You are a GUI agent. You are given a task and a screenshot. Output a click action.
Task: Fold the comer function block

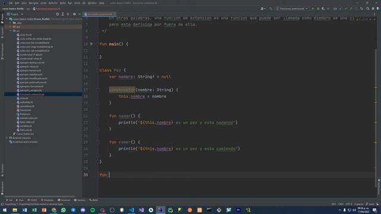[98, 142]
